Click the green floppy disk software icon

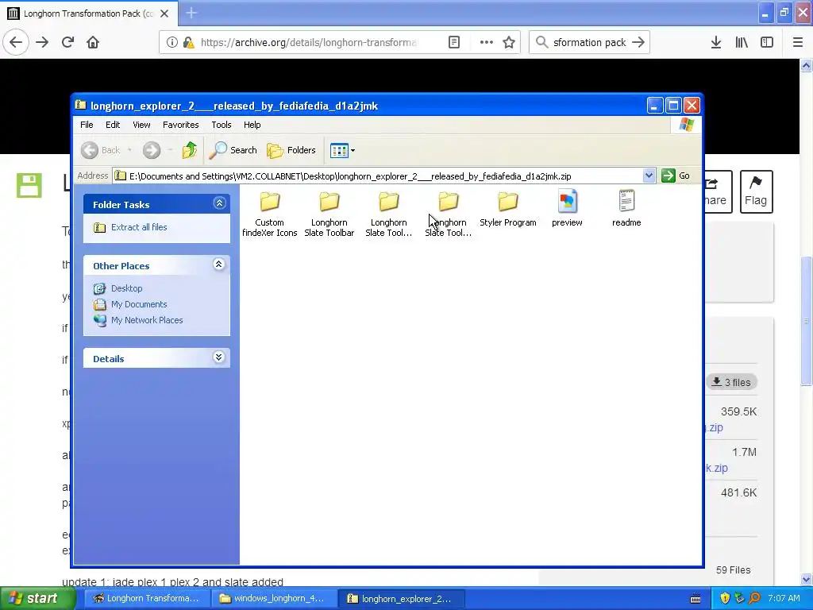click(29, 185)
